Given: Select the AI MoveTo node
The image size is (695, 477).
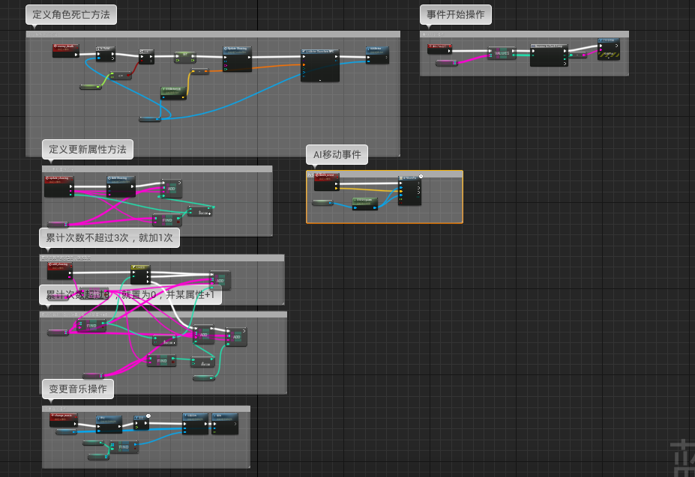Looking at the screenshot, I should 409,190.
